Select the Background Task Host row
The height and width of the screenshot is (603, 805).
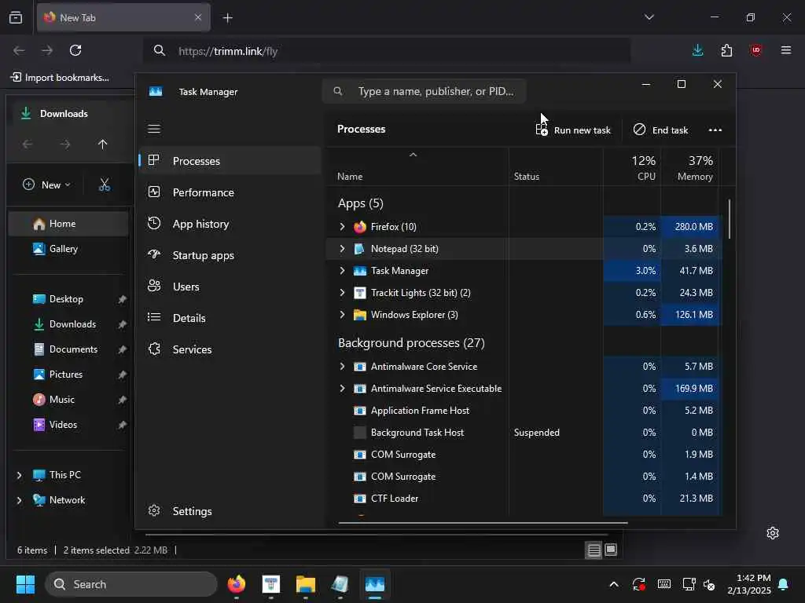pyautogui.click(x=524, y=433)
